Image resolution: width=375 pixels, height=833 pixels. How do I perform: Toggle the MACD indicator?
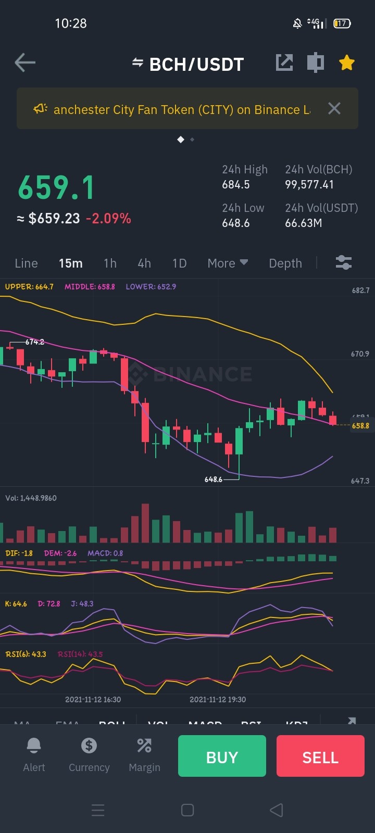tap(205, 723)
